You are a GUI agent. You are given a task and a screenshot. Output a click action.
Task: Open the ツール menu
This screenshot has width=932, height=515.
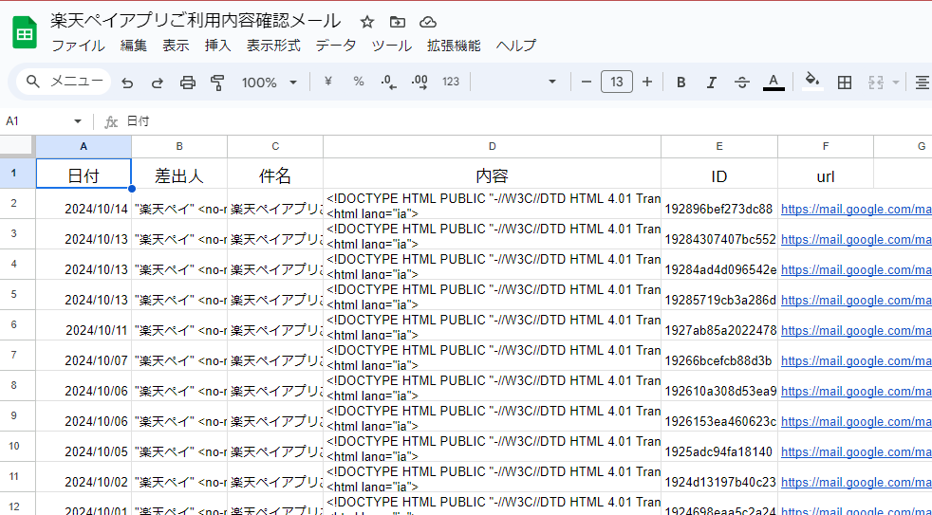391,46
